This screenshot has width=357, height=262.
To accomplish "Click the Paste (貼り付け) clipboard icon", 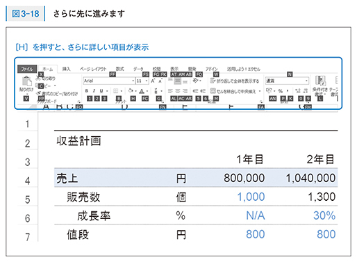I will [x=27, y=81].
